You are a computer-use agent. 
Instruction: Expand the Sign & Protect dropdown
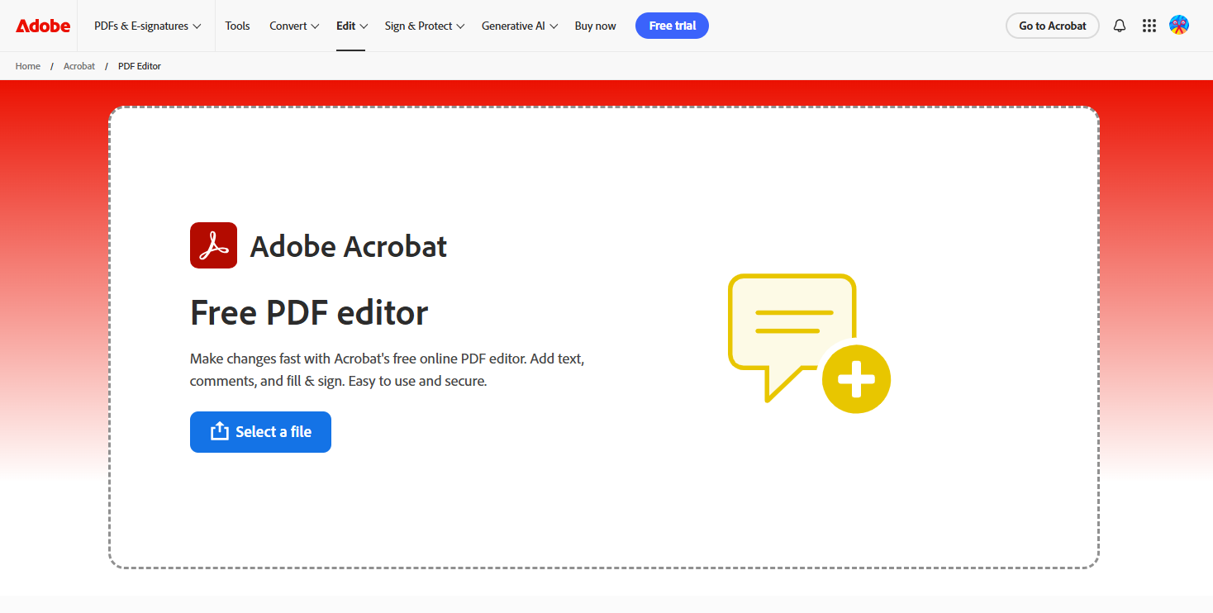424,26
